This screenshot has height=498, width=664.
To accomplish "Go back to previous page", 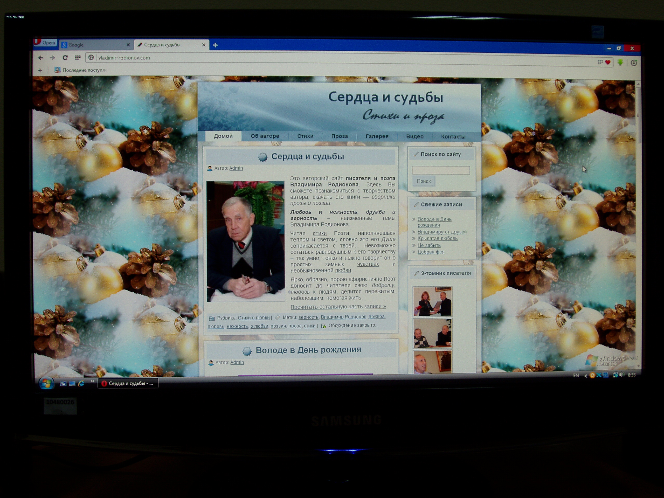I will click(x=40, y=58).
